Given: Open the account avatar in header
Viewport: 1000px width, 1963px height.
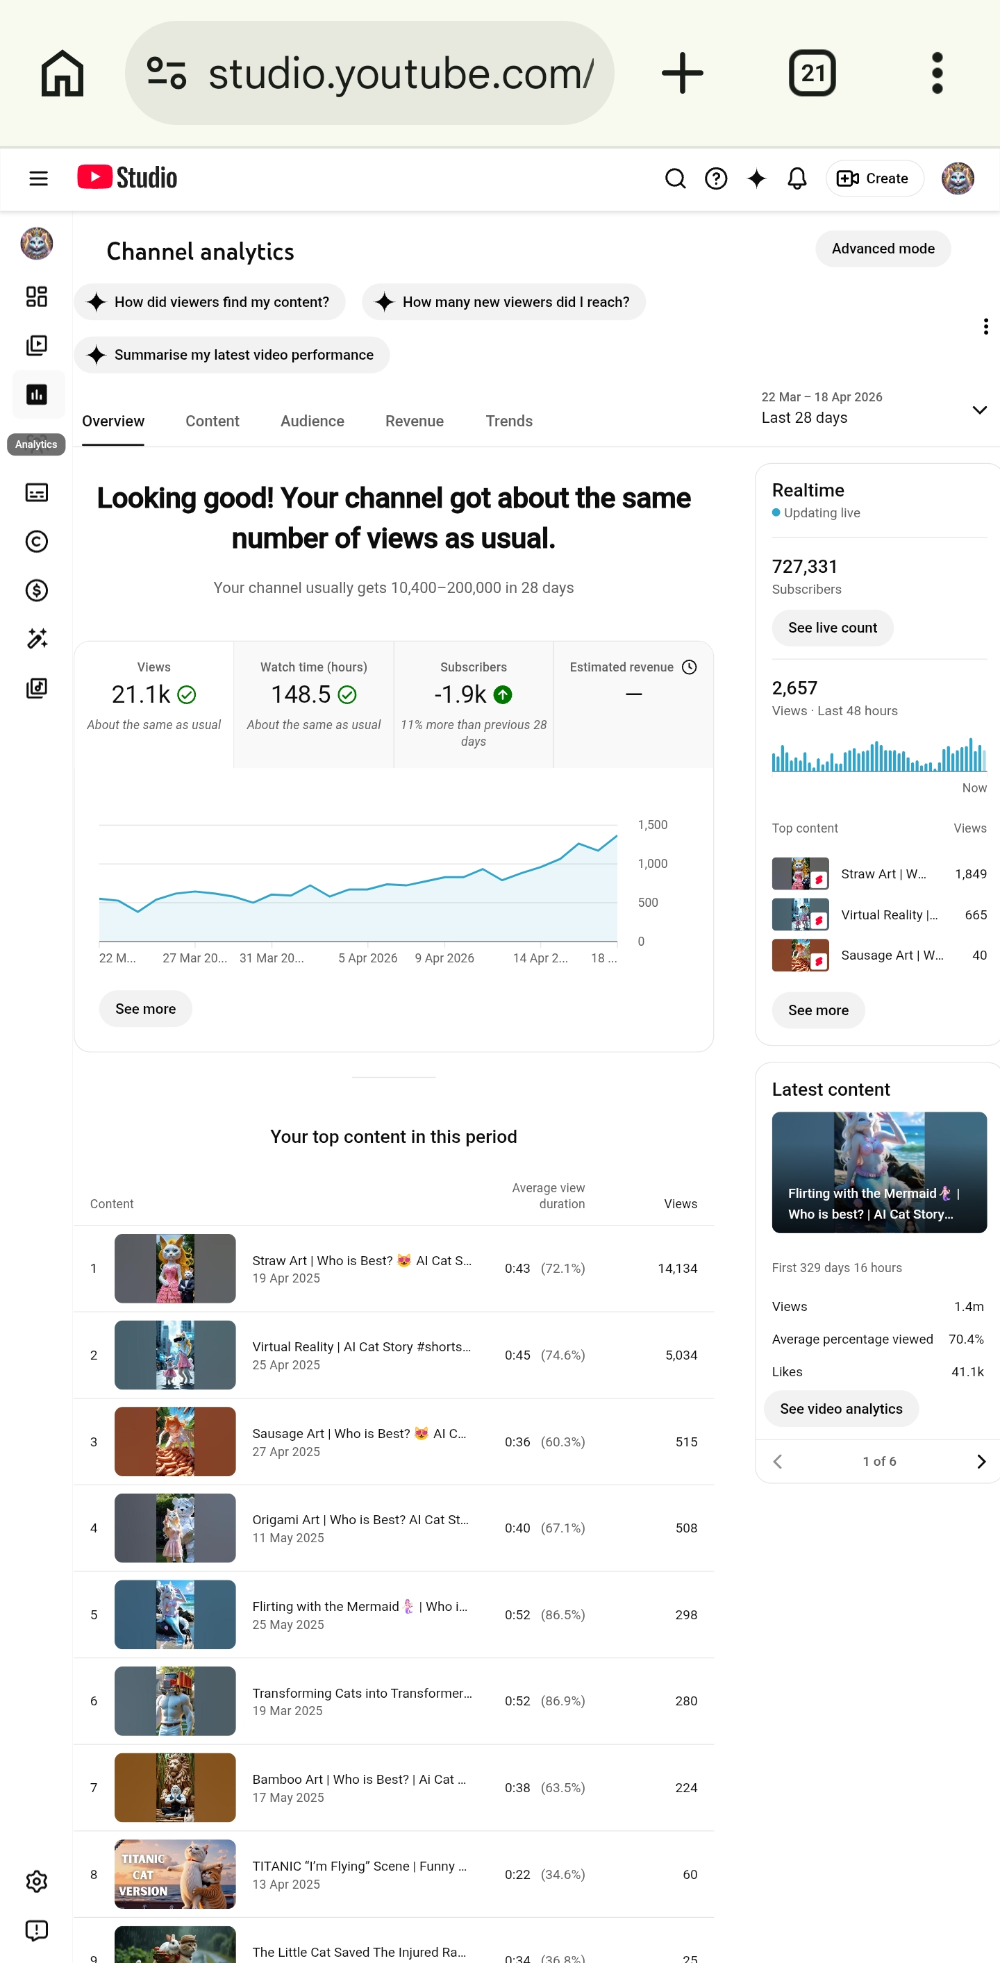Looking at the screenshot, I should point(958,178).
